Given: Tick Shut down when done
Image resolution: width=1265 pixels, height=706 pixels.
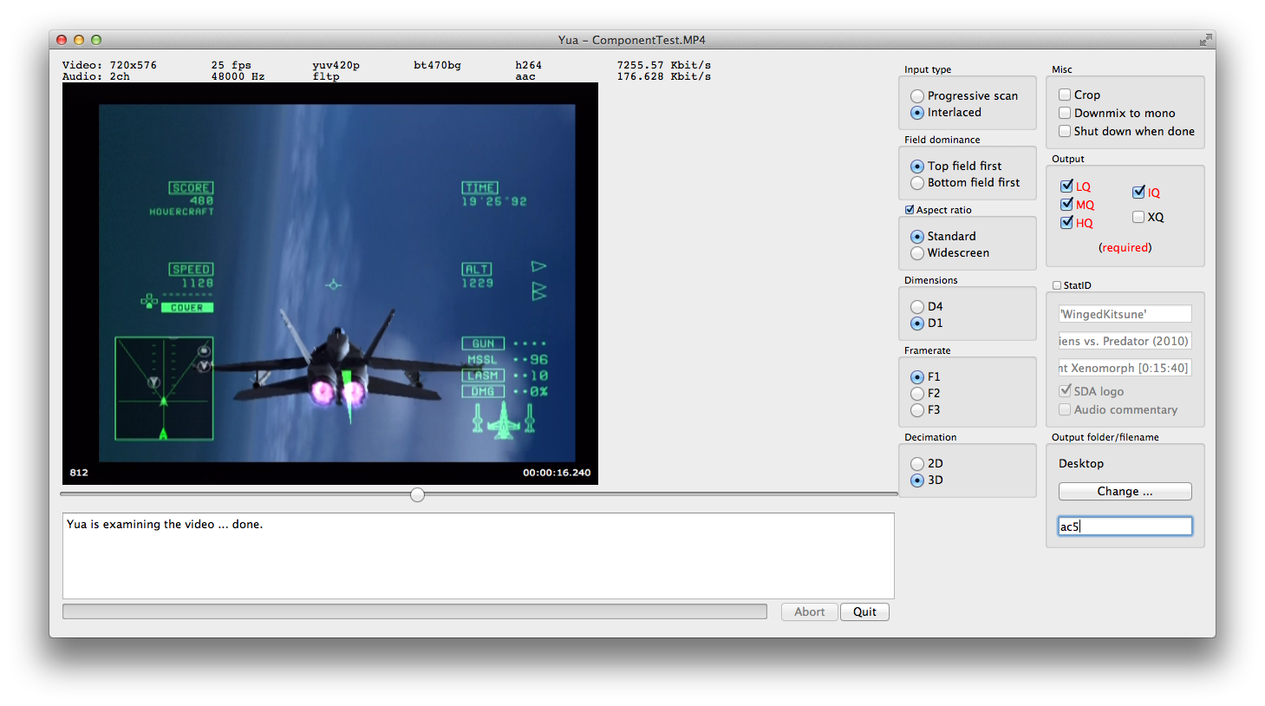Looking at the screenshot, I should pos(1065,132).
